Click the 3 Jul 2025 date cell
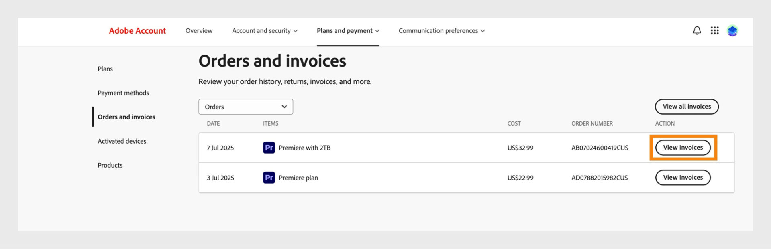Viewport: 771px width, 249px height. [x=220, y=178]
